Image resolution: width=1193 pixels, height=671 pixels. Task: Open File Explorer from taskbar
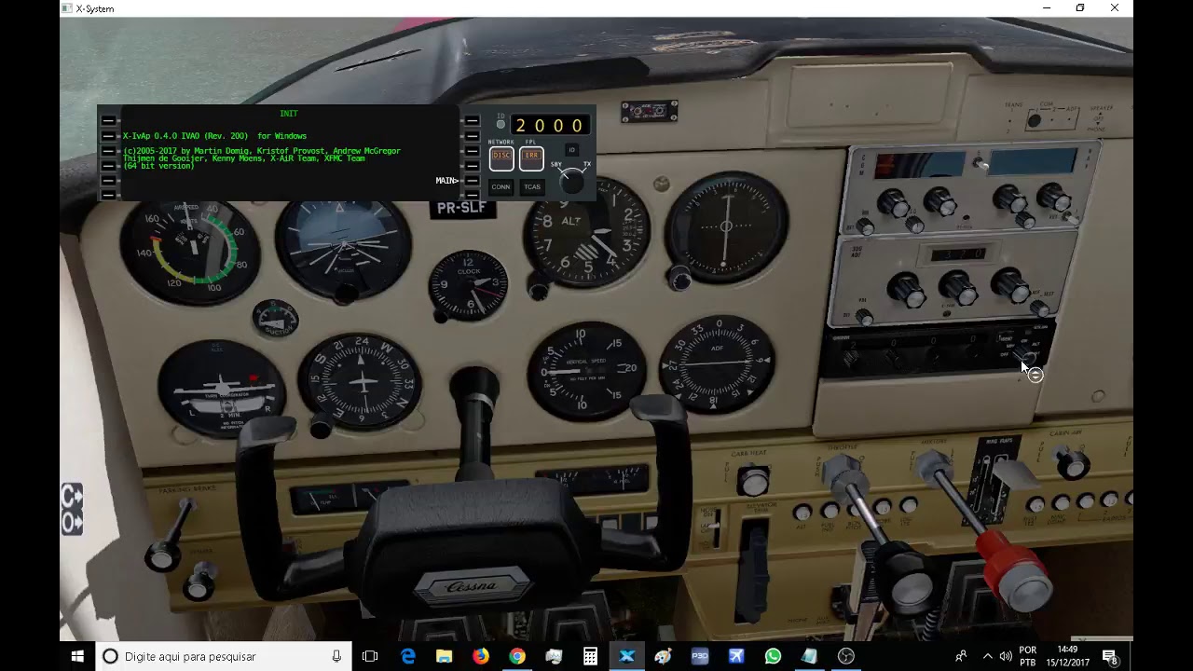[x=445, y=656]
